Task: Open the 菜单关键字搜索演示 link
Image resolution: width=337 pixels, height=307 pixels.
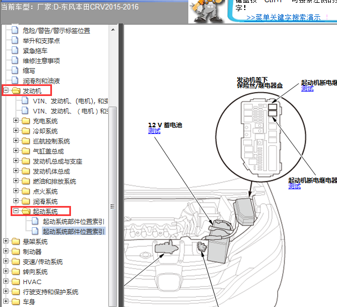Action: pyautogui.click(x=283, y=17)
